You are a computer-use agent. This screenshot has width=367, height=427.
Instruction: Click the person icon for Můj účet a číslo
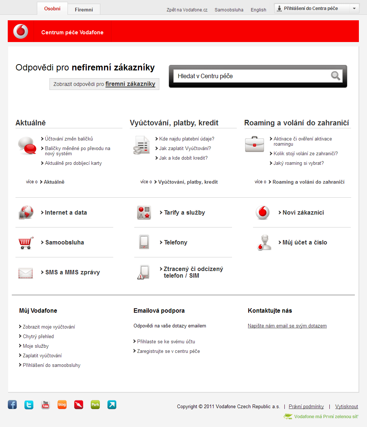[x=264, y=242]
